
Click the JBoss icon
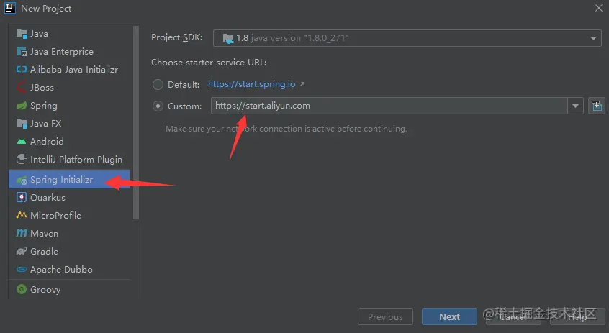point(22,87)
